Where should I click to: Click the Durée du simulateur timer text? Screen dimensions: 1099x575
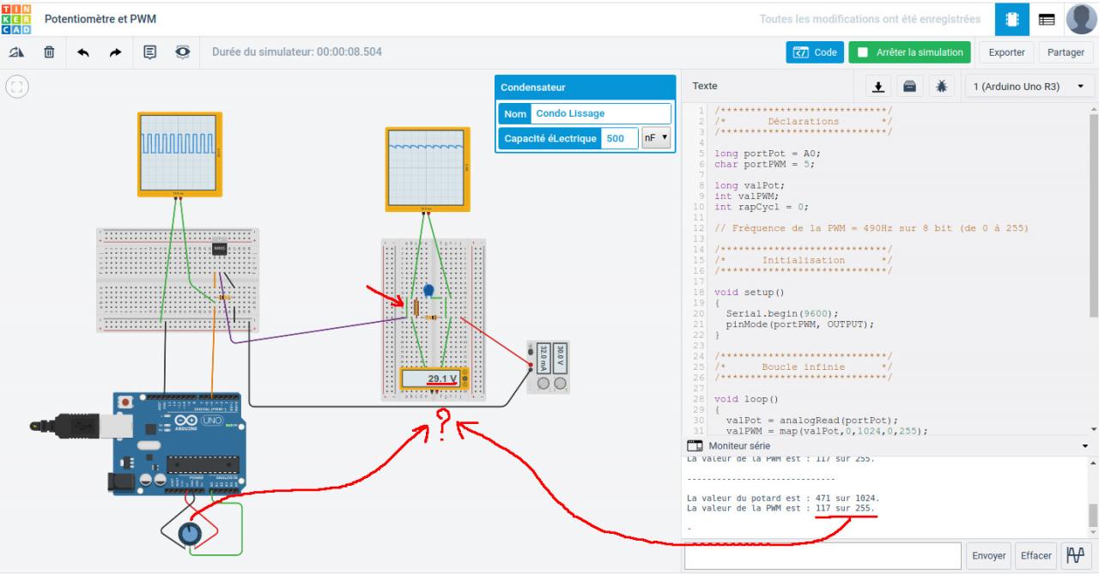[x=297, y=52]
